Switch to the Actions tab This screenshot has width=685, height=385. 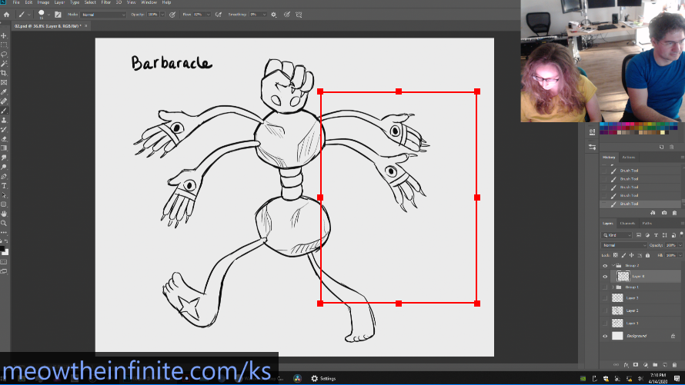[x=629, y=158]
